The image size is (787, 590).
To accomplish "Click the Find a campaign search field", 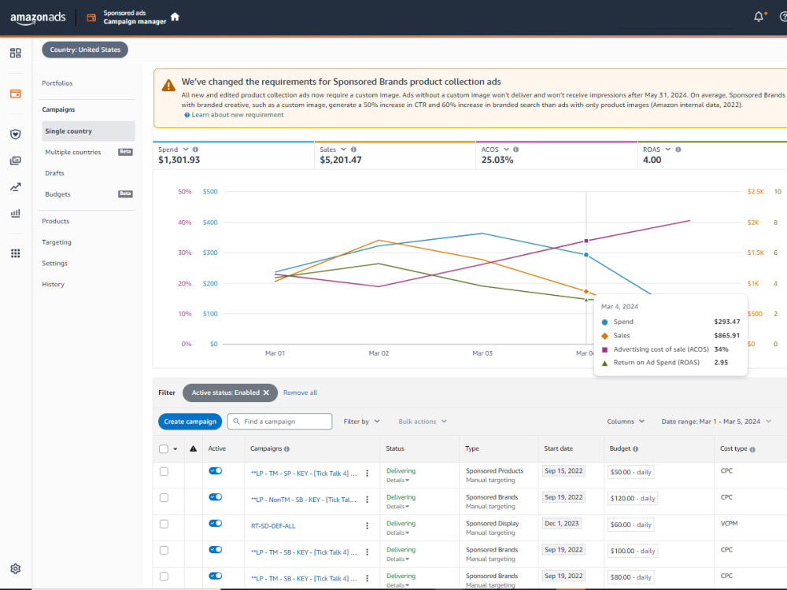I will 279,422.
